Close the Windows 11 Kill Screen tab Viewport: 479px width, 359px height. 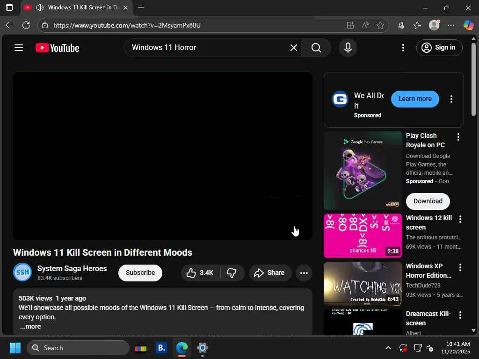(125, 7)
